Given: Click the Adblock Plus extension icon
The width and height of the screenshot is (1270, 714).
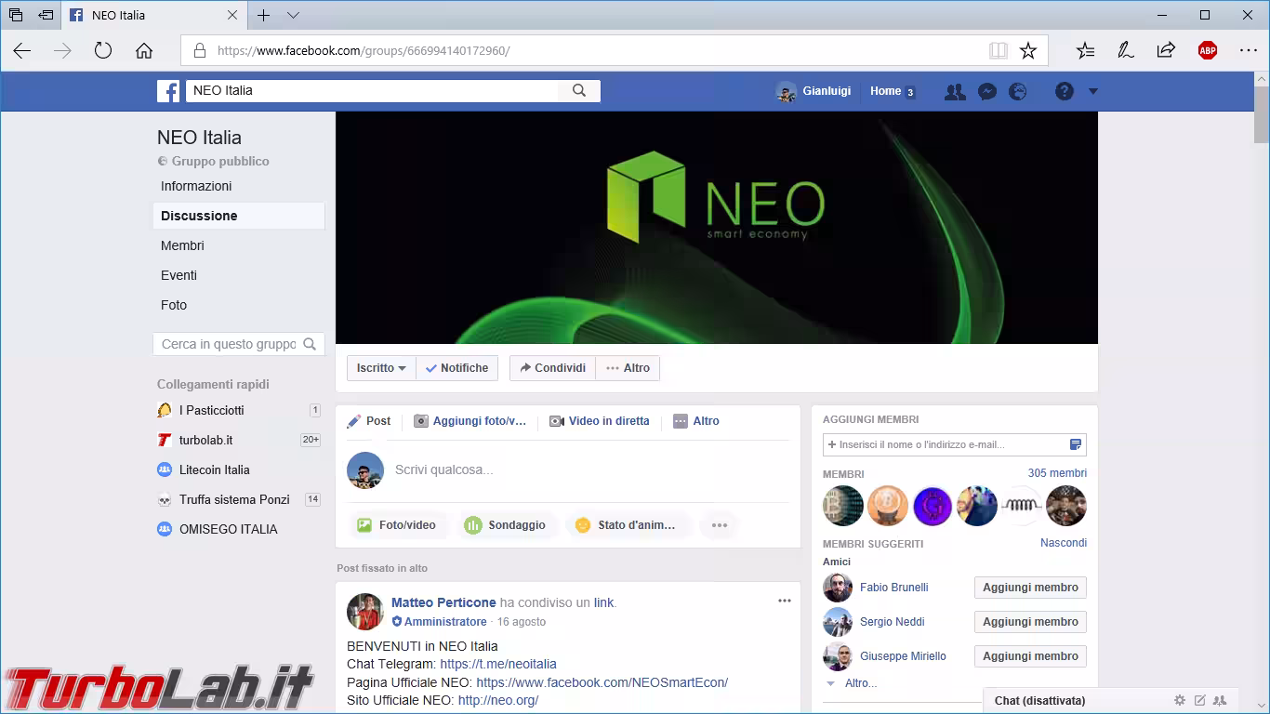Looking at the screenshot, I should [1208, 51].
